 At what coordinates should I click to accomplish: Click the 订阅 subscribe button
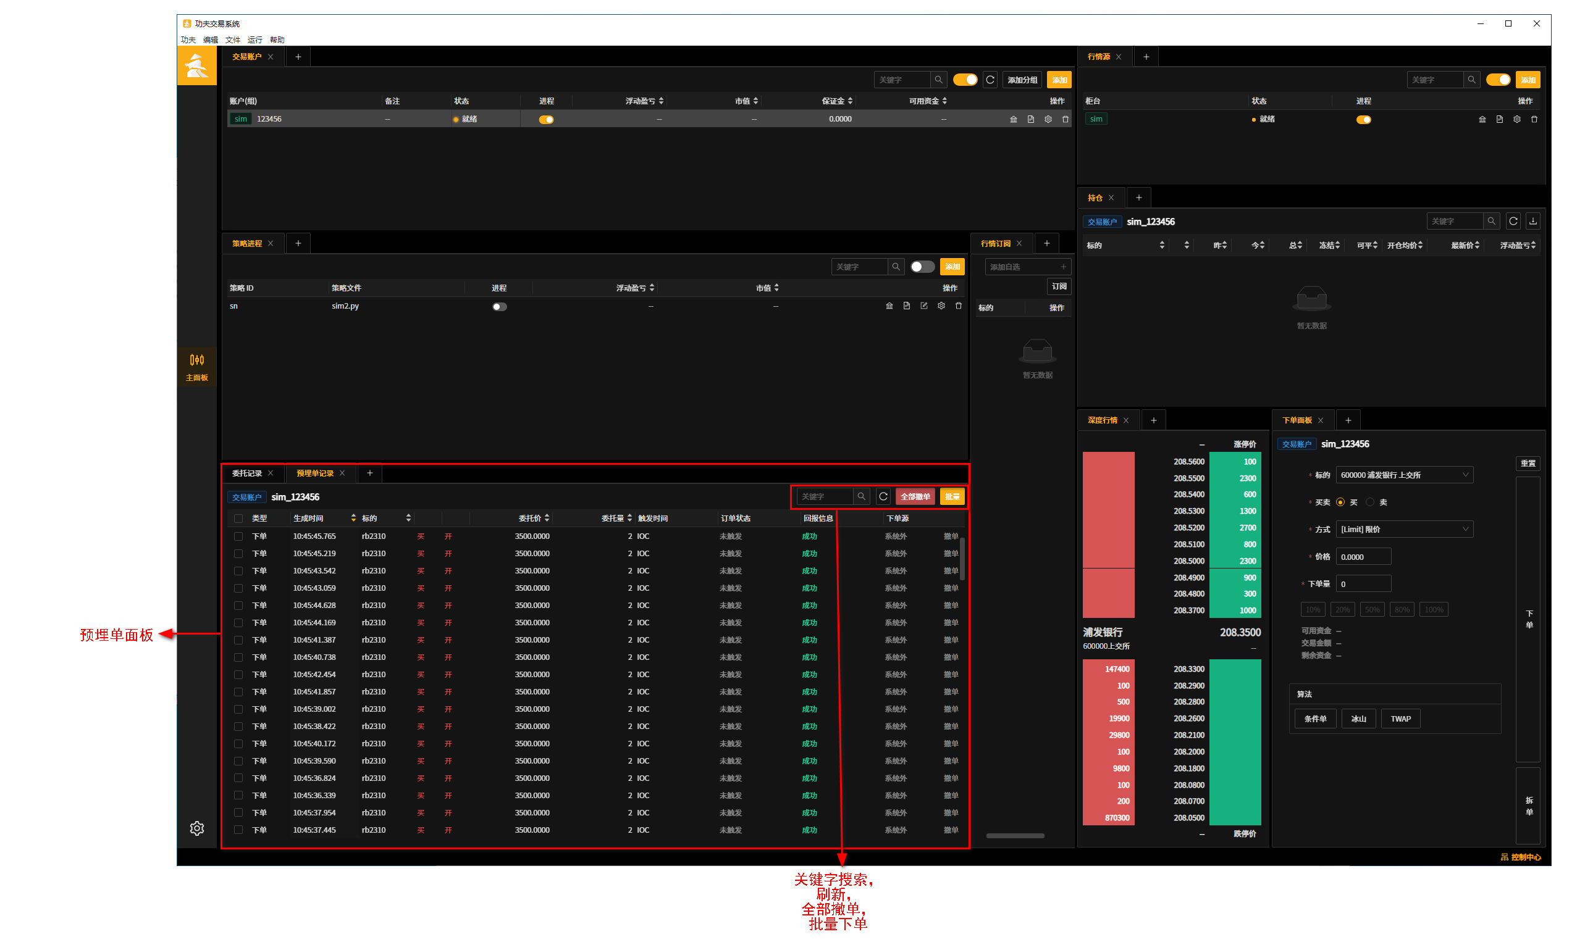click(1059, 286)
